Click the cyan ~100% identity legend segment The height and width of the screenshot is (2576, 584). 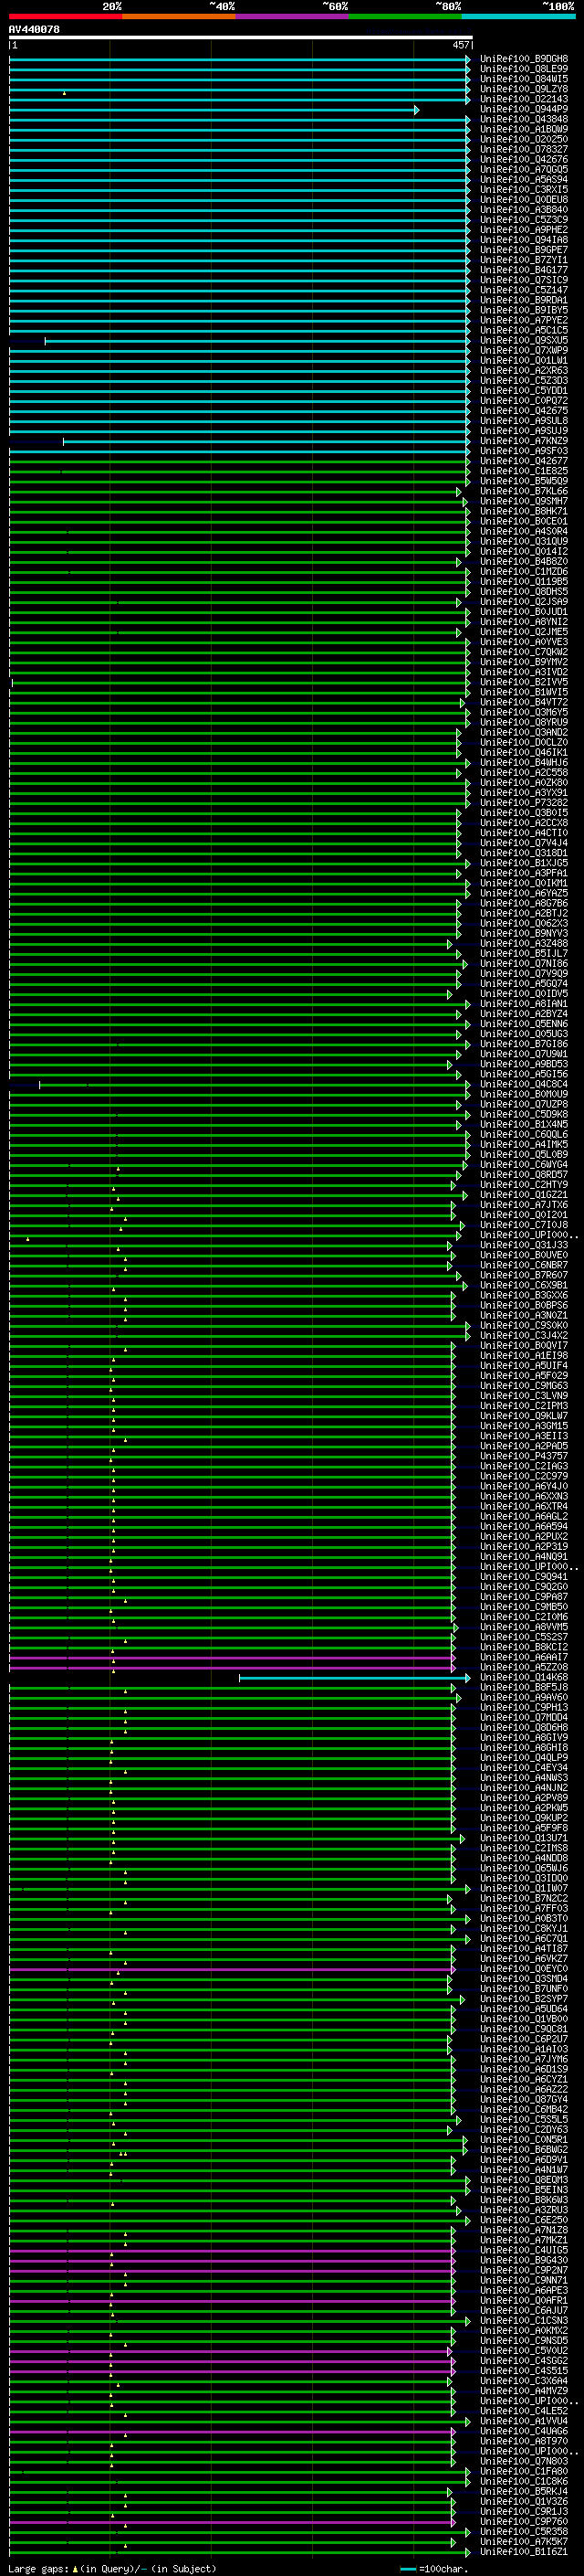click(518, 16)
